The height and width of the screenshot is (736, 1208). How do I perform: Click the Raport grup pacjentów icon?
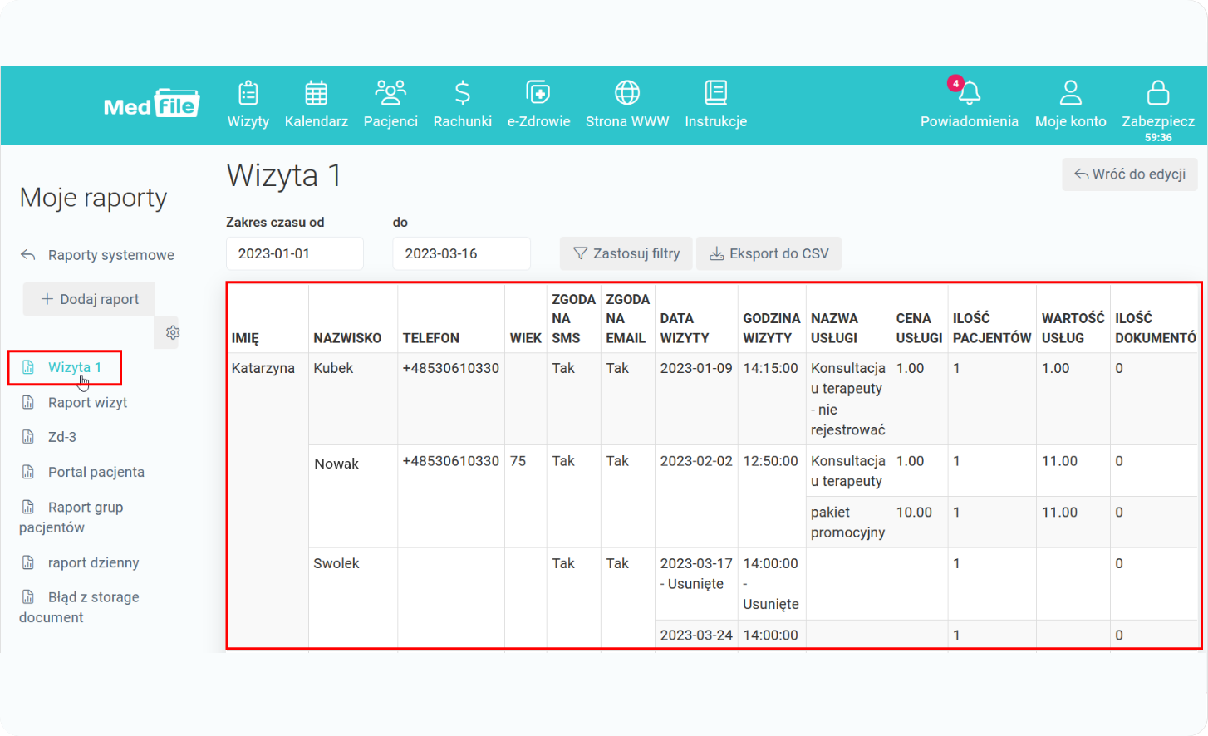(28, 507)
